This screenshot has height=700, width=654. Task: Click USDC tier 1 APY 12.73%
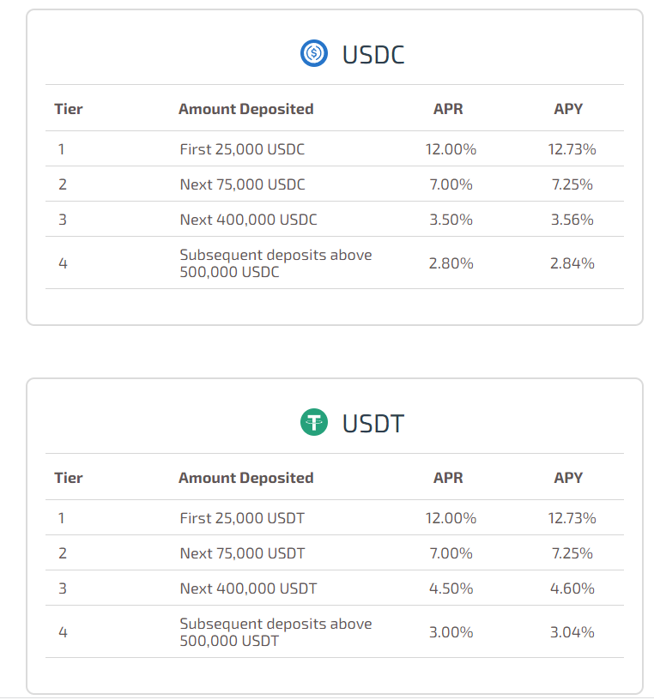572,149
